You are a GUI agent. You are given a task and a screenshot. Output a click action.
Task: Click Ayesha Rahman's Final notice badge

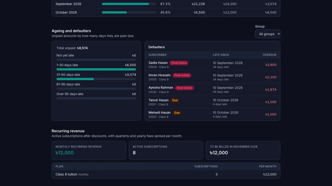pos(184,88)
